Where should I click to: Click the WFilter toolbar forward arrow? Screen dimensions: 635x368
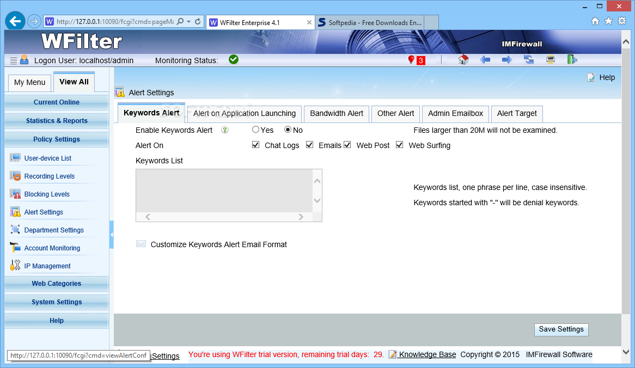pos(507,60)
